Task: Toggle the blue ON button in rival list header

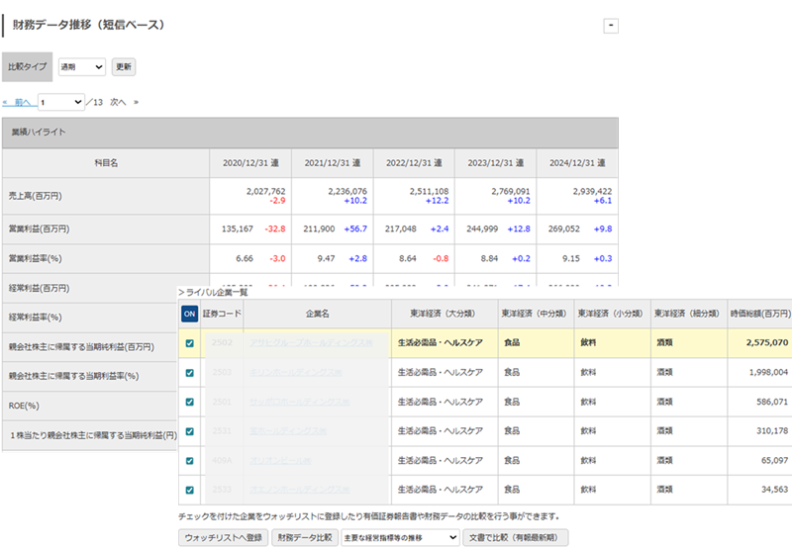Action: click(x=189, y=314)
